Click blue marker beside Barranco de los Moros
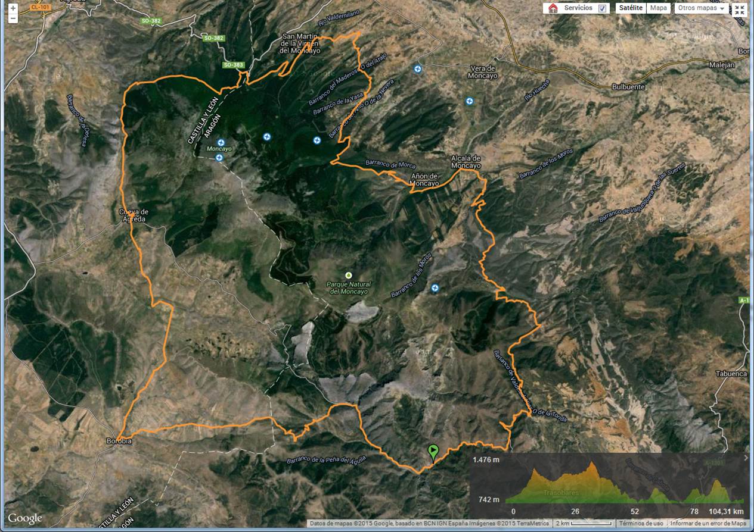This screenshot has width=754, height=532. (435, 288)
